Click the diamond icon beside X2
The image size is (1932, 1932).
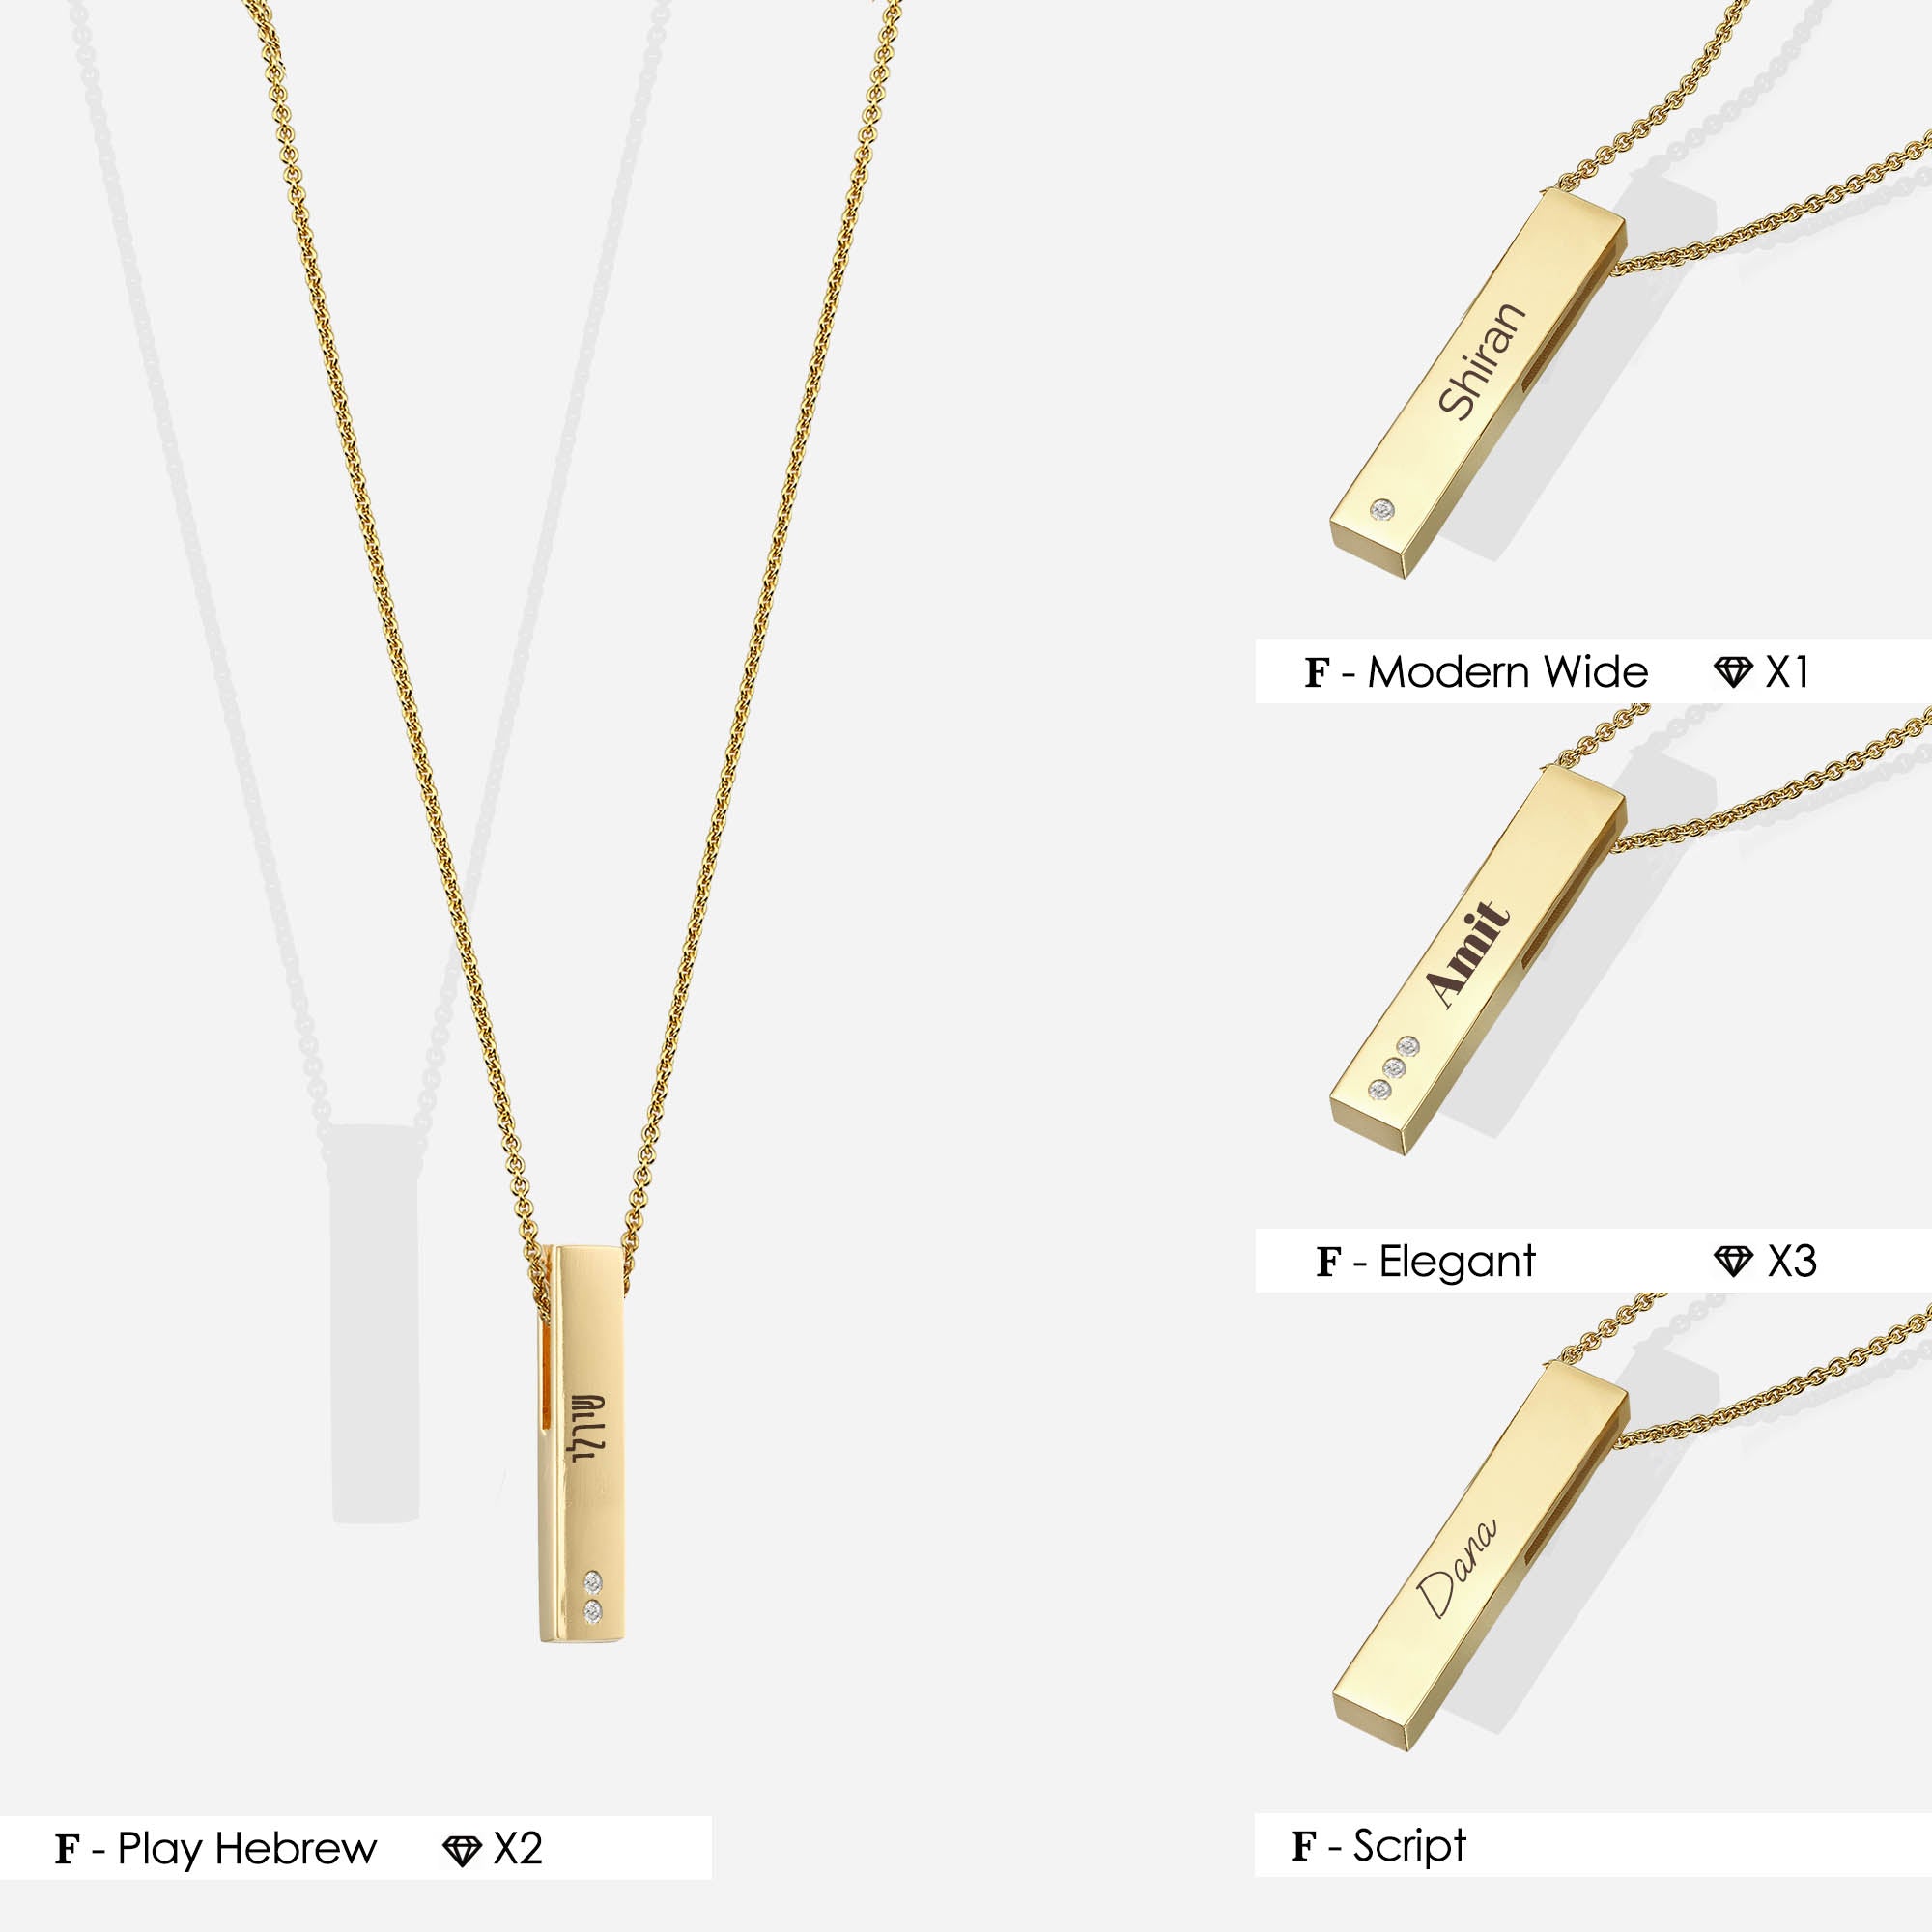(x=461, y=1850)
